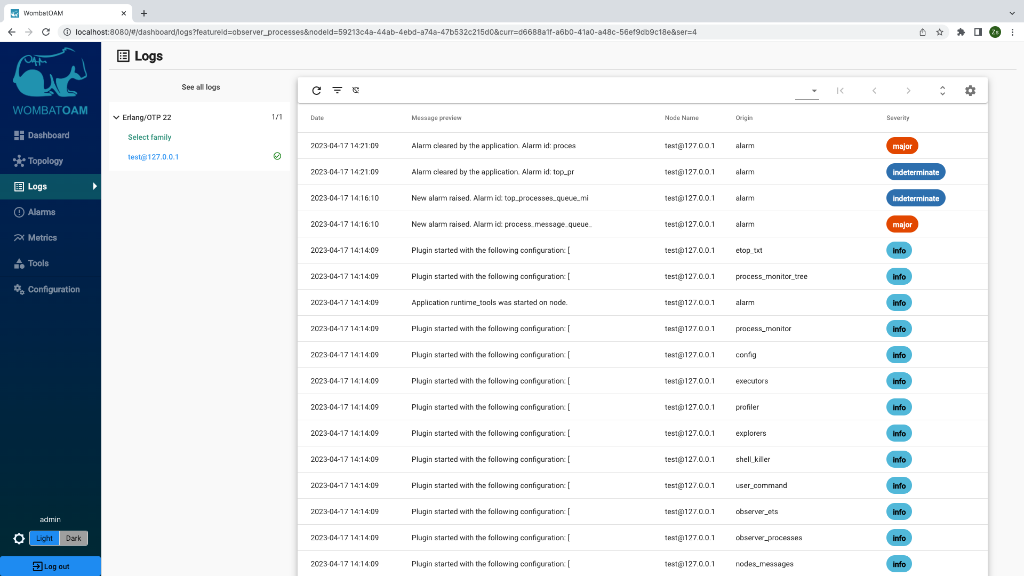The image size is (1024, 576).
Task: Open the Logs sidebar item
Action: 50,187
